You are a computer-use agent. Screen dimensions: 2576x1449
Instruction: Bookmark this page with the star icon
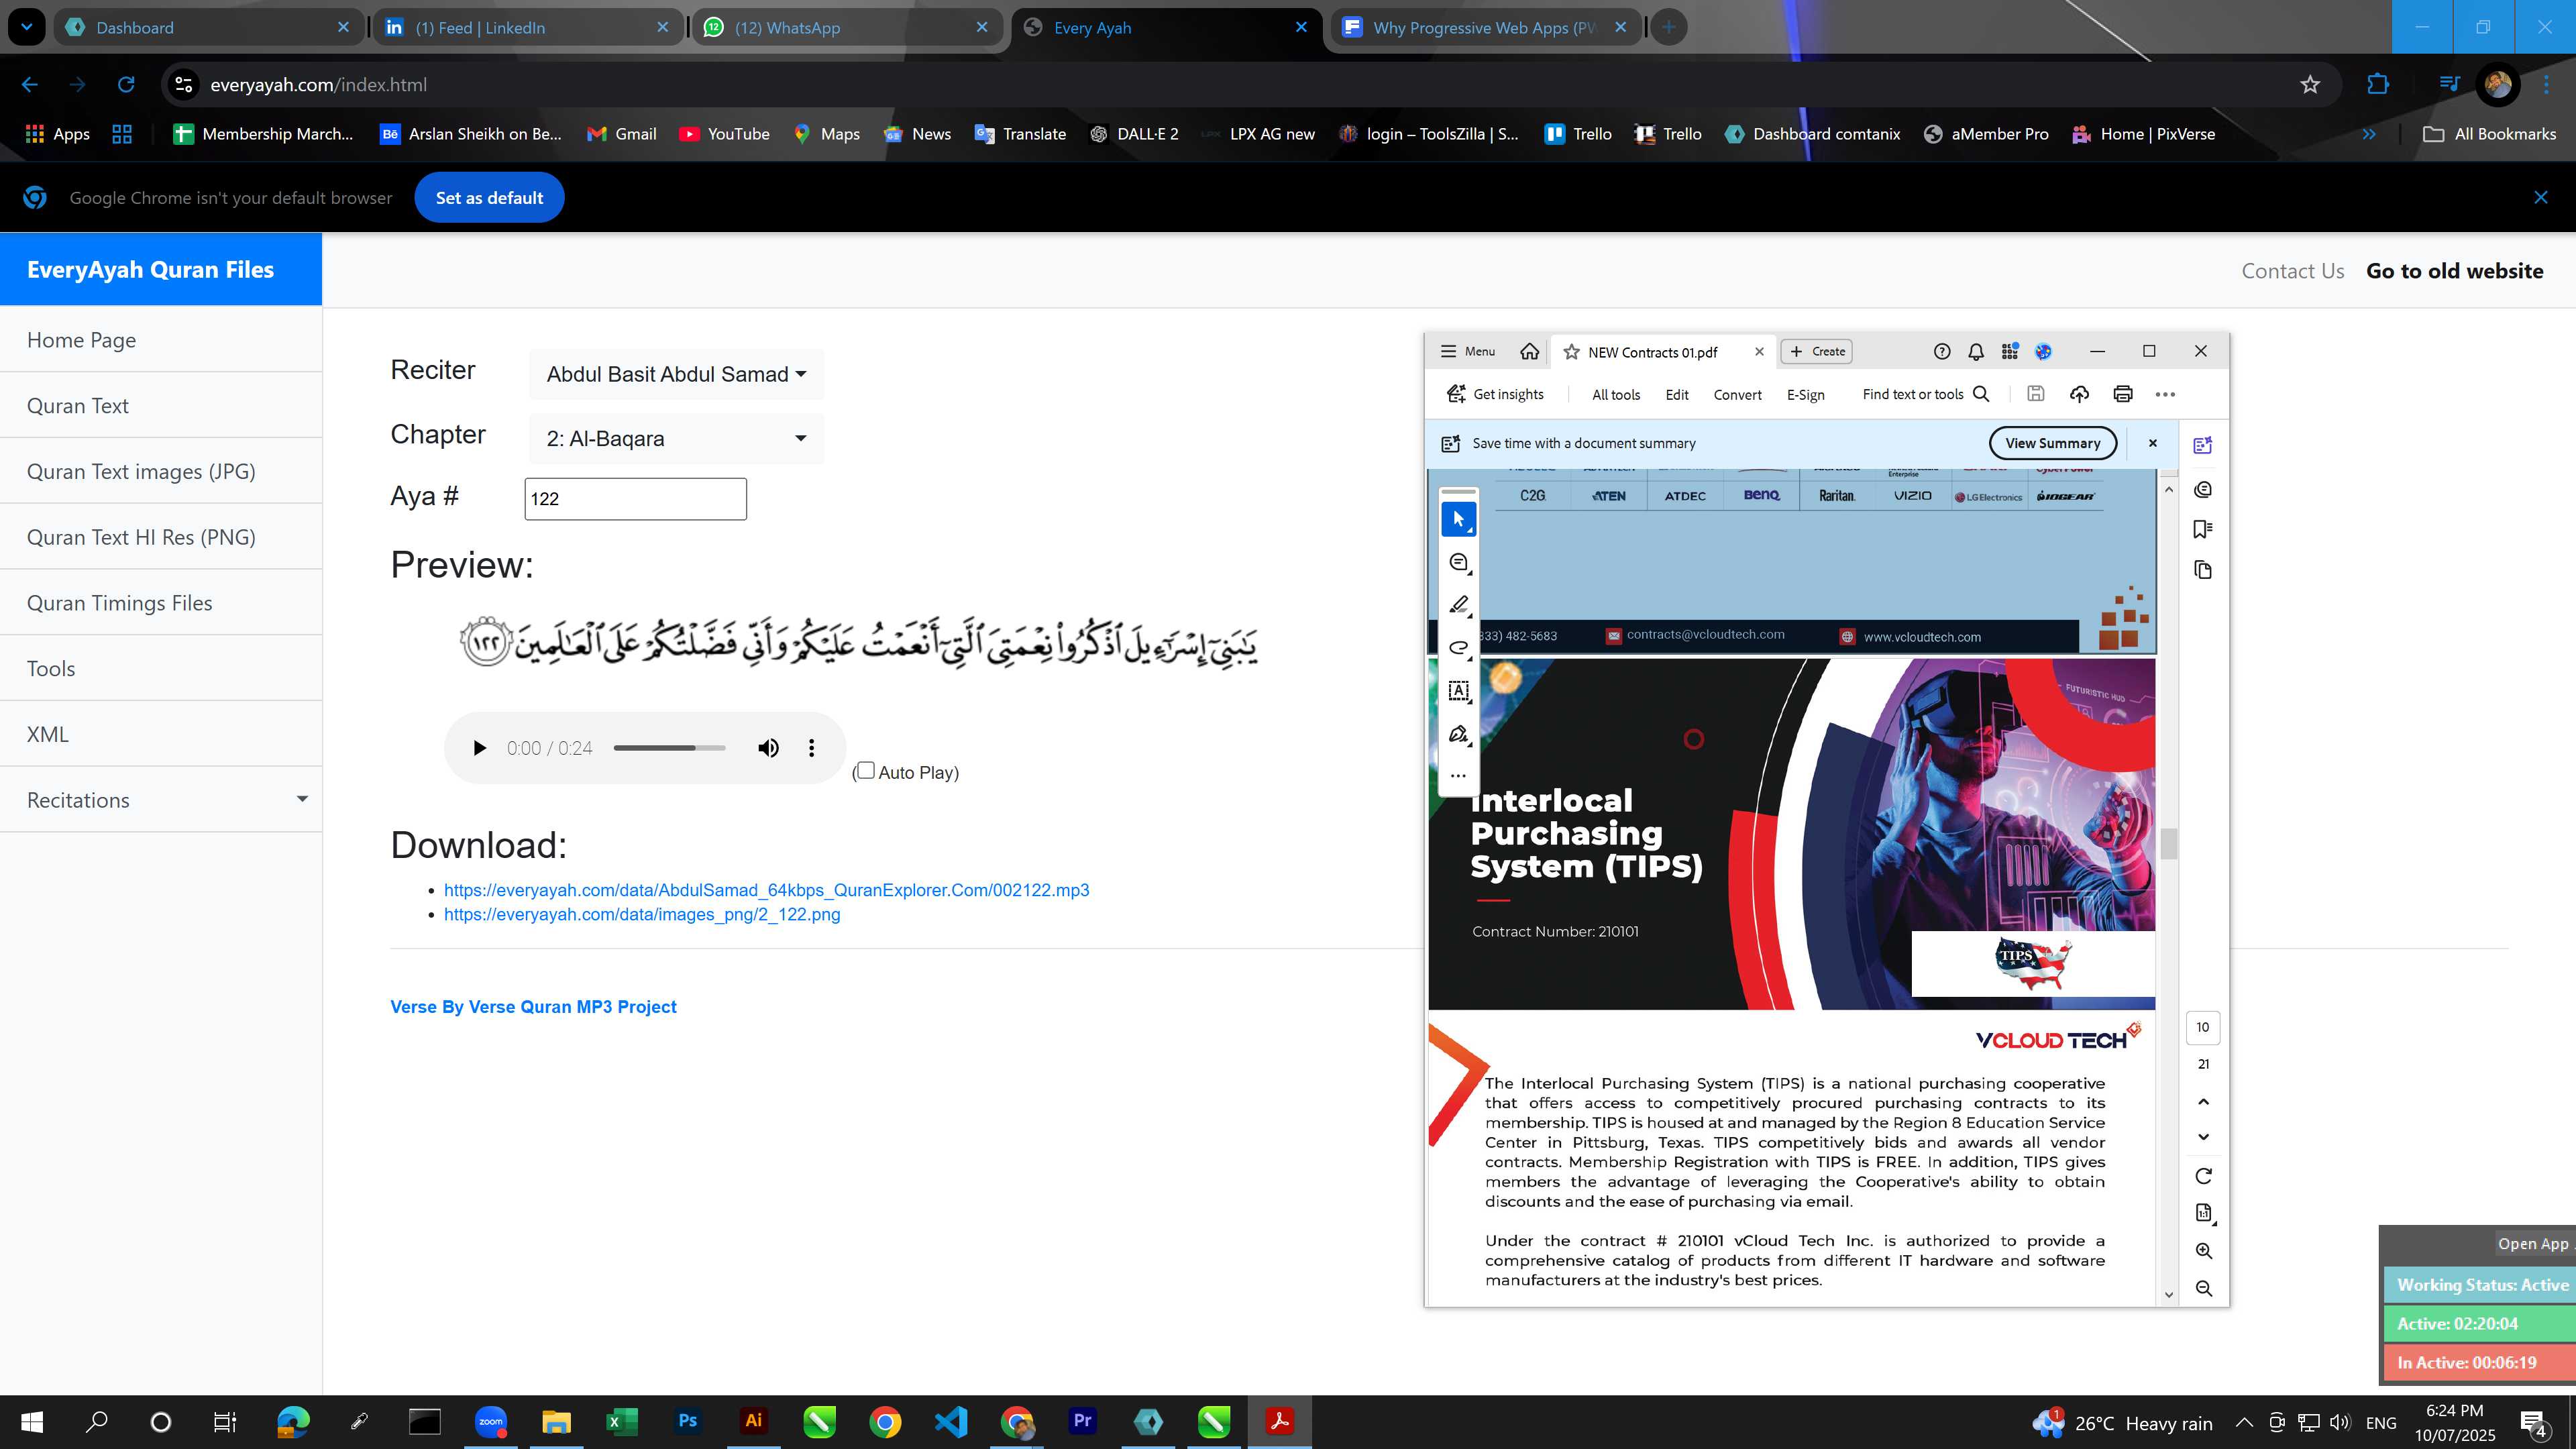pos(2310,85)
